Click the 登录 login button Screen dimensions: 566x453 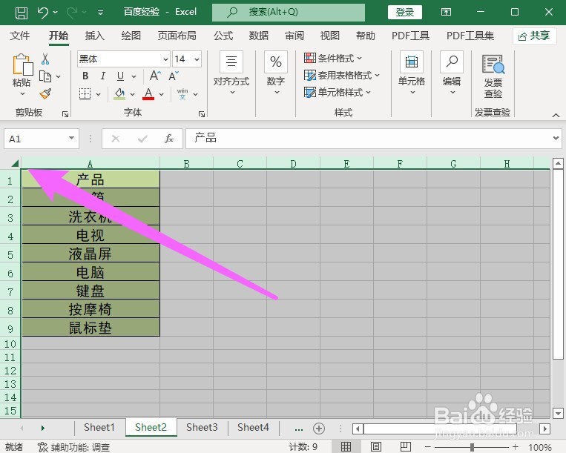coord(404,13)
